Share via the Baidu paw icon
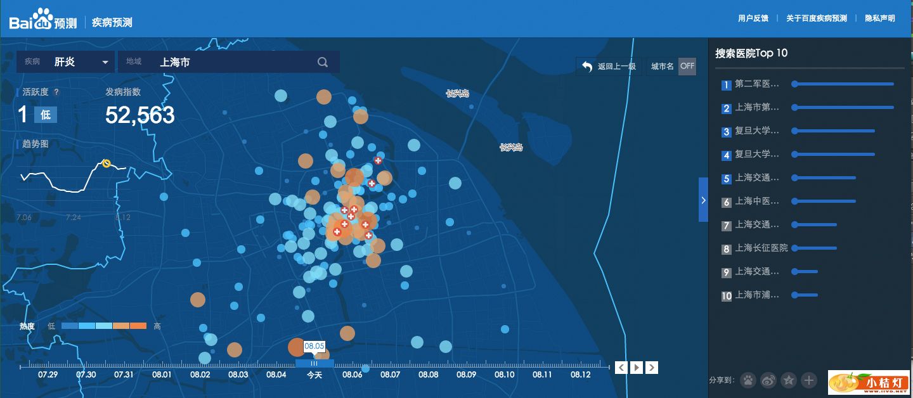This screenshot has height=398, width=913. [748, 380]
